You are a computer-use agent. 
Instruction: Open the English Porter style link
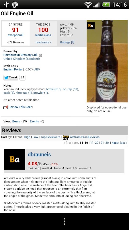13,69
